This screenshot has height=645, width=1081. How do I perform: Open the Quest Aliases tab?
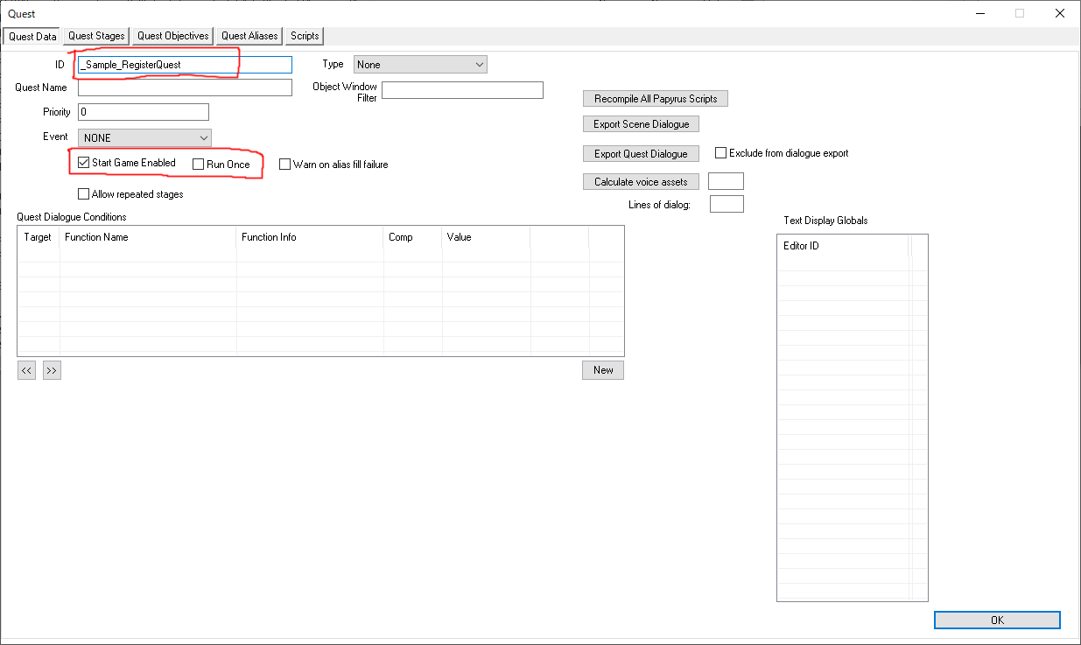click(249, 36)
